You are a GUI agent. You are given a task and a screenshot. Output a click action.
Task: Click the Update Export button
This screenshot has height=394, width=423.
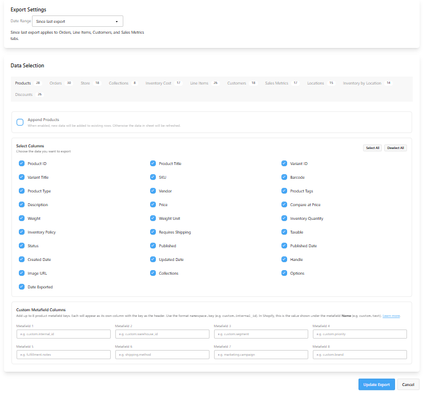click(376, 384)
